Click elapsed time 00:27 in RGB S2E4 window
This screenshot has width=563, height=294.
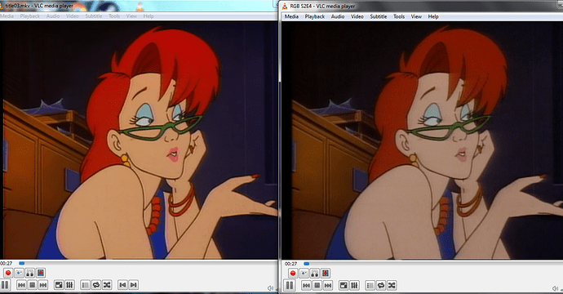click(x=290, y=264)
